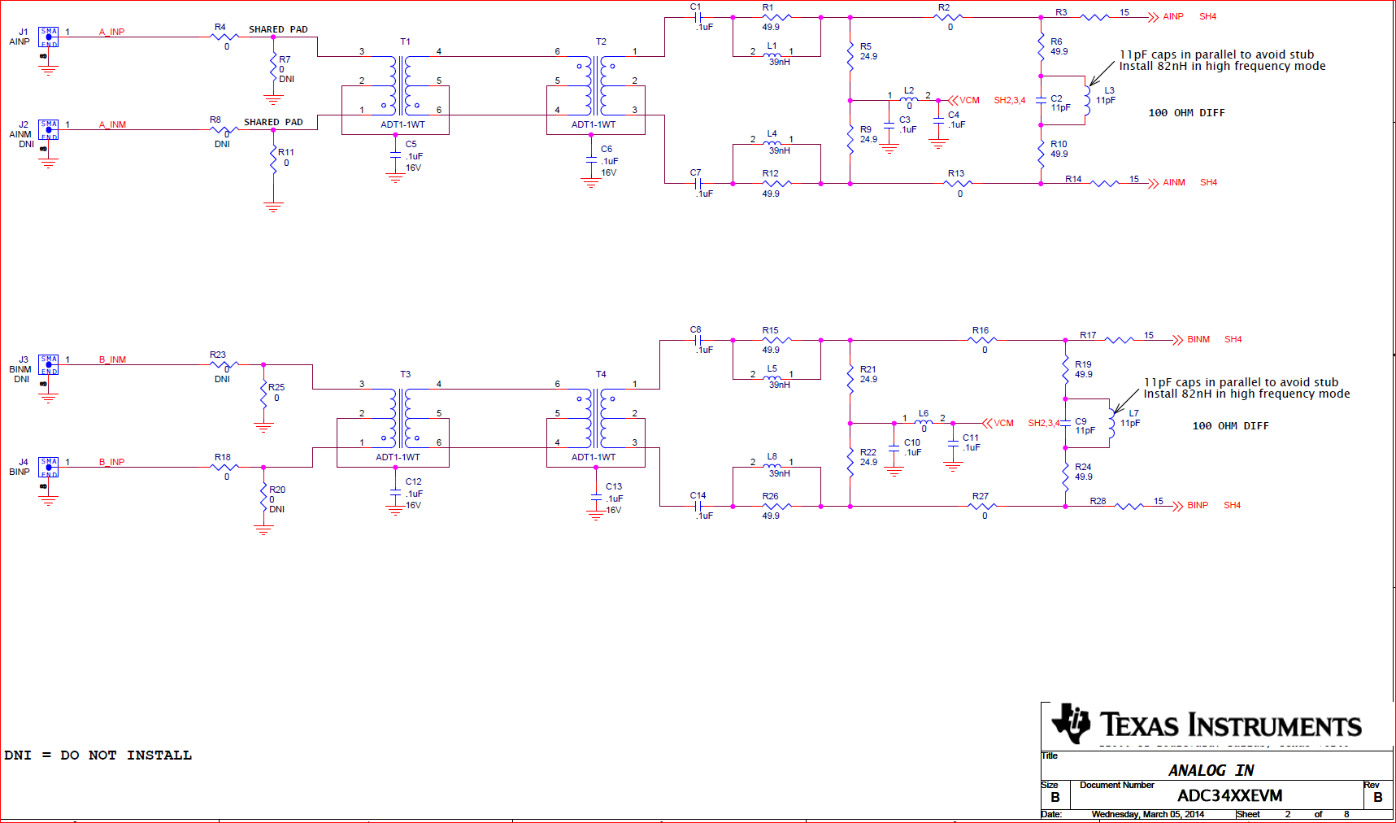Select capacitor C8 symbol
The width and height of the screenshot is (1396, 823).
coord(698,340)
